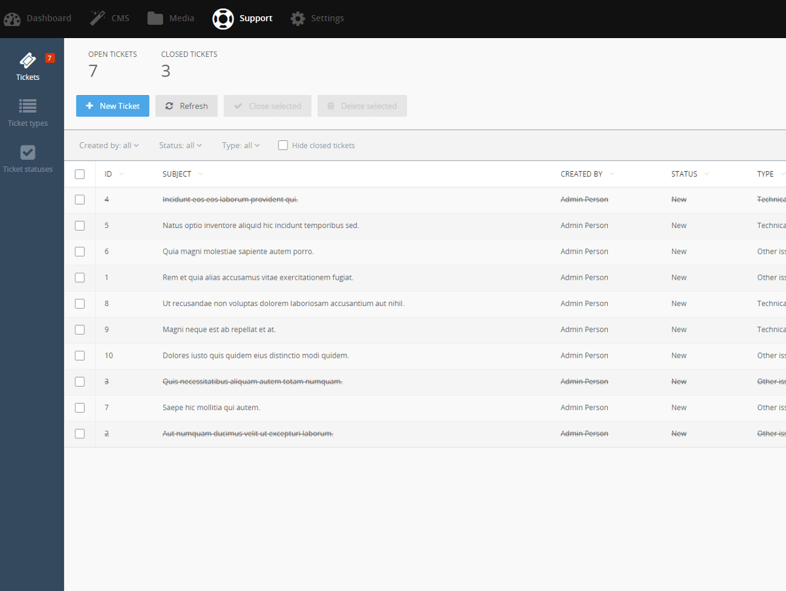Click the trash icon on Delete selected
The width and height of the screenshot is (786, 591).
[331, 106]
